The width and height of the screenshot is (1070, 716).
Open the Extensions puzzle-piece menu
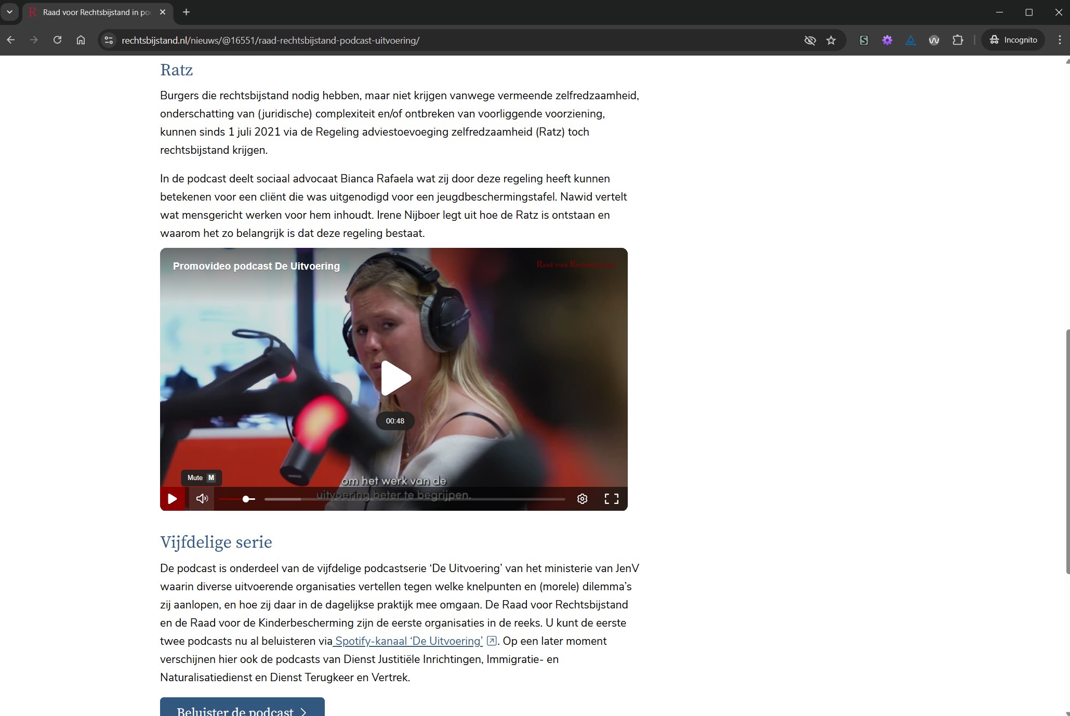[957, 40]
